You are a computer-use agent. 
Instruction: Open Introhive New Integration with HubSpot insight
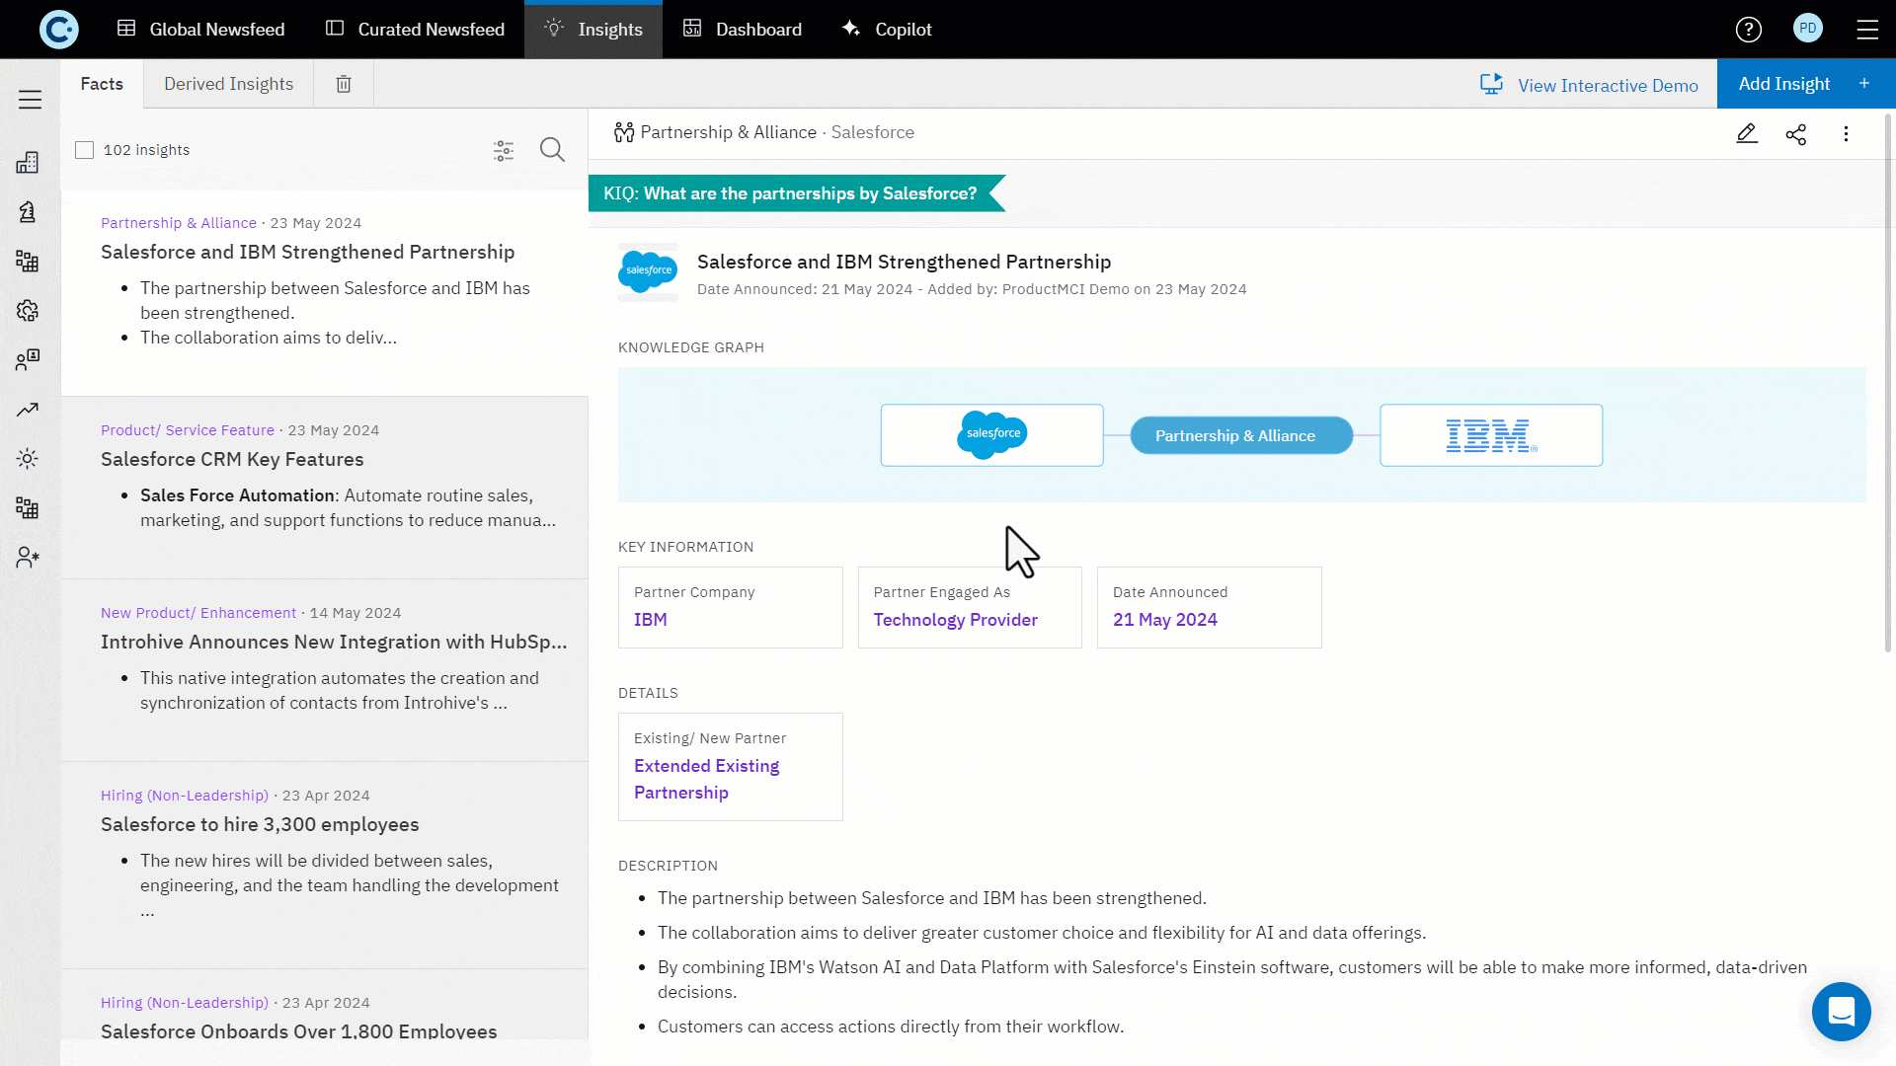pyautogui.click(x=324, y=670)
